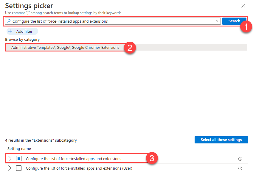Click the Setting name column header
The height and width of the screenshot is (183, 253).
coord(19,149)
